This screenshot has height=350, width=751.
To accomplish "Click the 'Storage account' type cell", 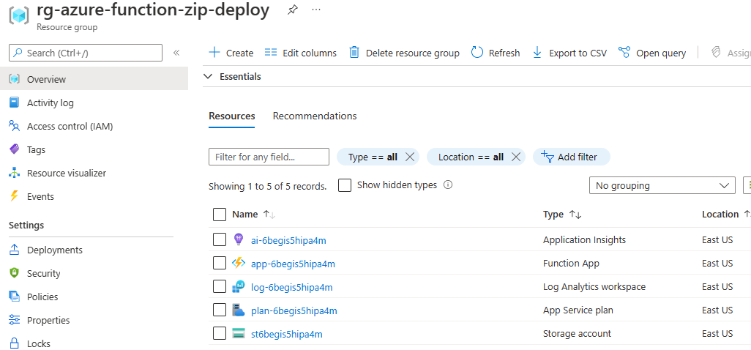I will pyautogui.click(x=577, y=334).
